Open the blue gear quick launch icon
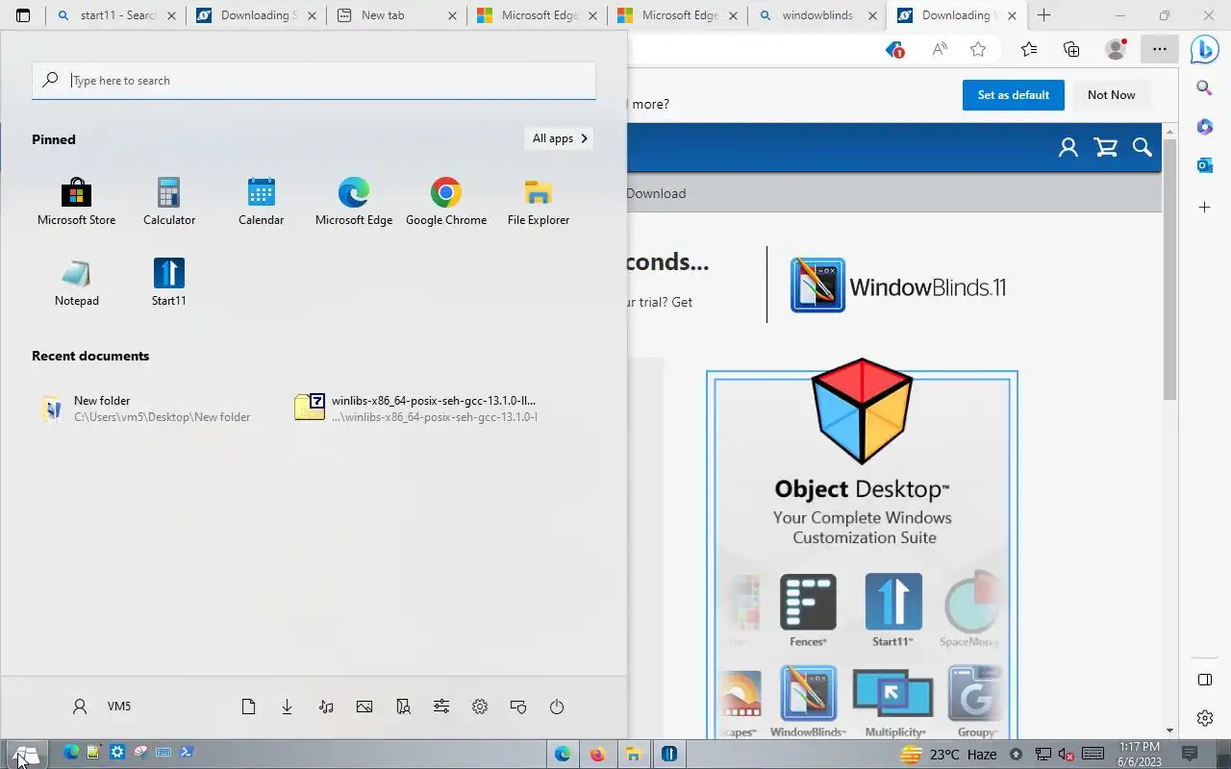Viewport: 1231px width, 769px height. pos(117,753)
